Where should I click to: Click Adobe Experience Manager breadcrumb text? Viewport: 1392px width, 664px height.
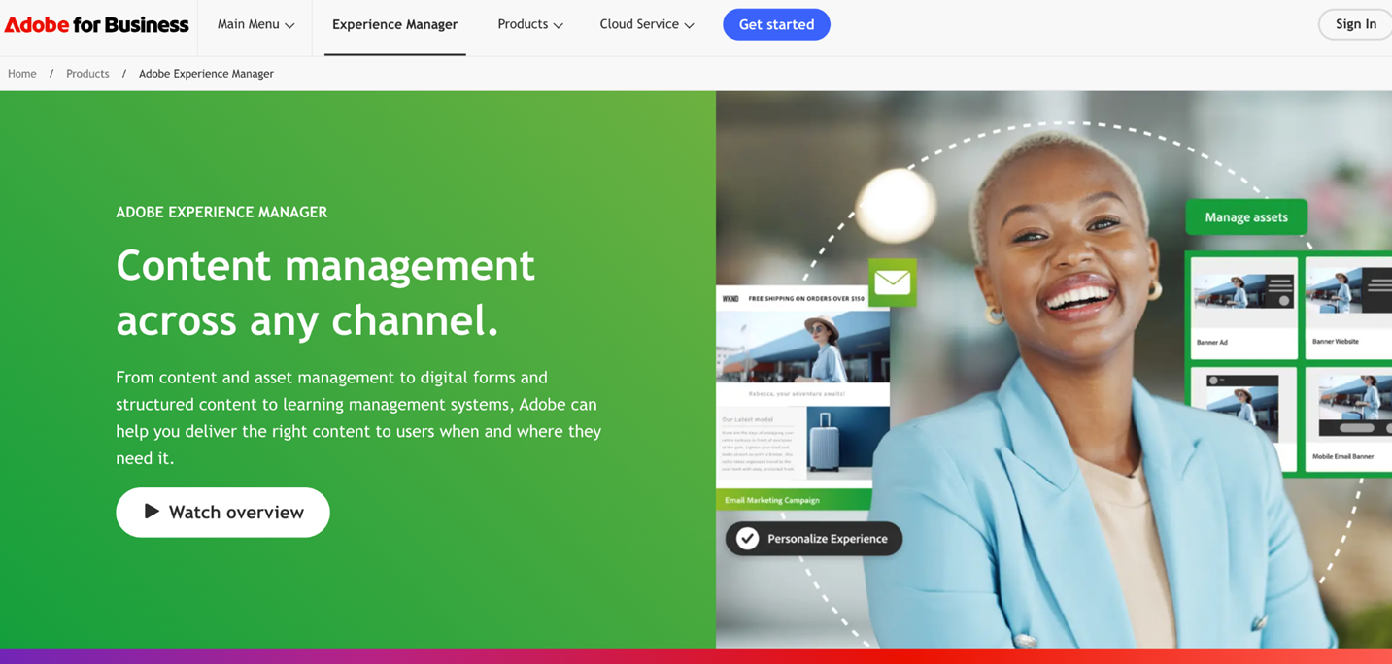tap(206, 74)
